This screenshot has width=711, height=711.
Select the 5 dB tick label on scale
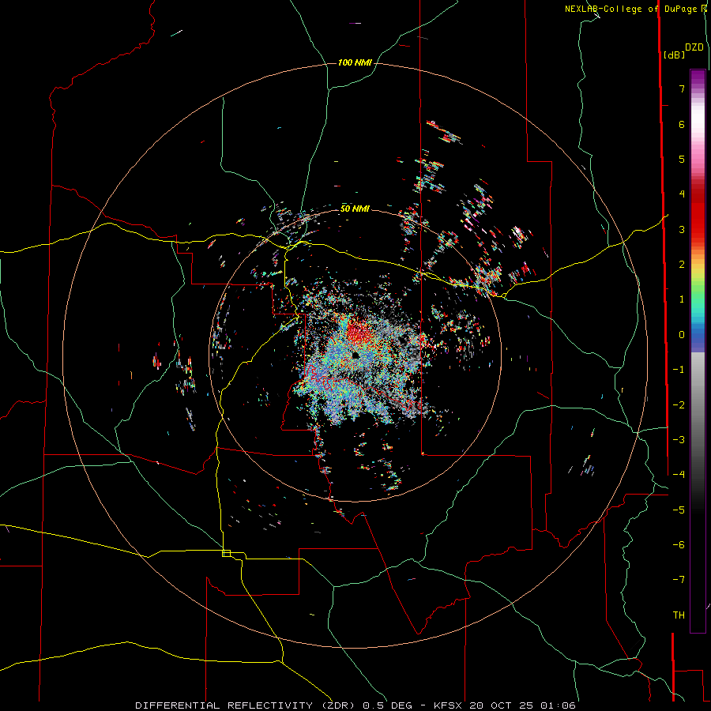click(x=682, y=159)
